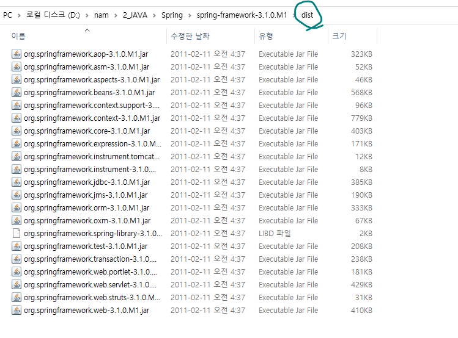Click the LIBD 파일 type cell
Image resolution: width=458 pixels, height=338 pixels.
click(x=275, y=234)
